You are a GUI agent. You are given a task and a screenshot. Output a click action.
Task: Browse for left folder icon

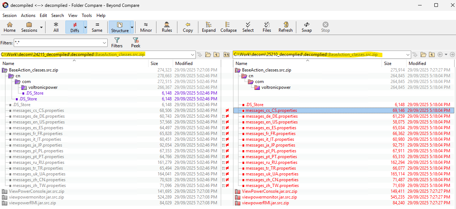(x=208, y=55)
